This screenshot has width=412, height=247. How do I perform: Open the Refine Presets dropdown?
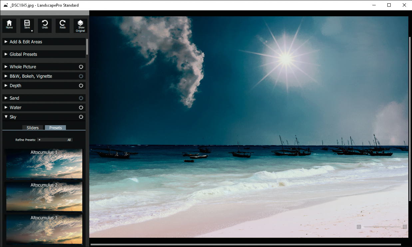pos(55,140)
